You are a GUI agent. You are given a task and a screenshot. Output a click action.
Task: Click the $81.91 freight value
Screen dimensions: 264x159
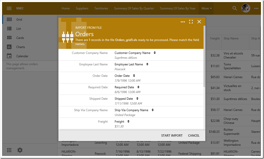[215, 153]
